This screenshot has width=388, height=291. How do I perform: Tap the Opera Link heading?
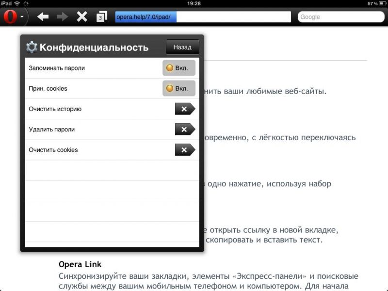tap(80, 264)
